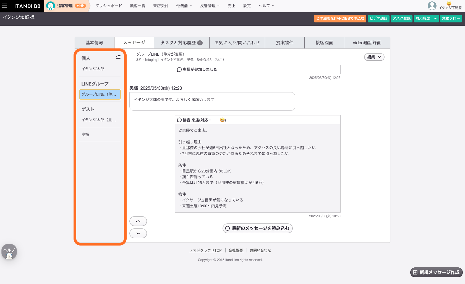Click the 奥様 message bubble text

[174, 100]
